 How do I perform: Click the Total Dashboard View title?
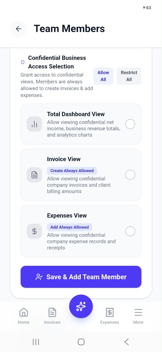[76, 114]
